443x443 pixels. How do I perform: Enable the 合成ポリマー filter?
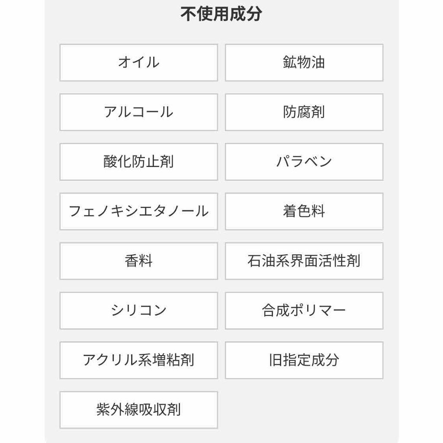click(x=304, y=311)
